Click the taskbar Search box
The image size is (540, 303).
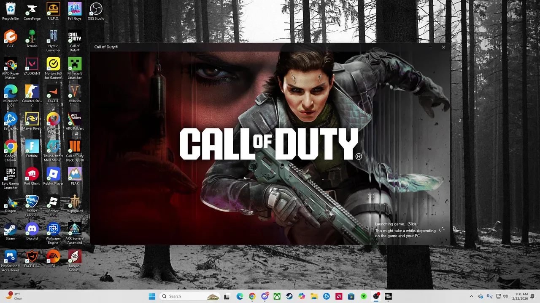(x=190, y=296)
